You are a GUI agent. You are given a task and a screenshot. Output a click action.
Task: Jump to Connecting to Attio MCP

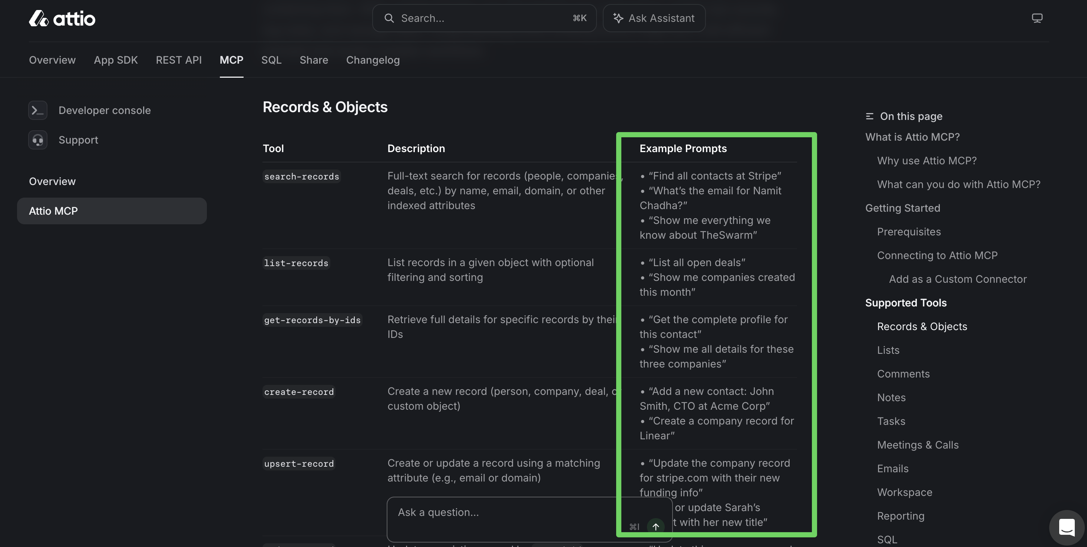click(x=937, y=255)
